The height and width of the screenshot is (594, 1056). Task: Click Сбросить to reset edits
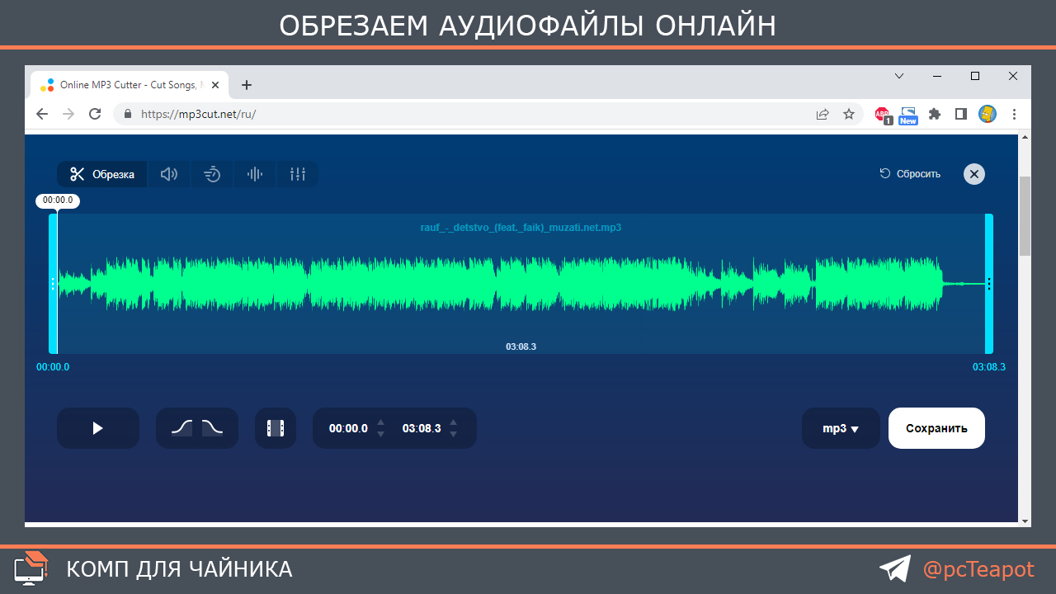(x=910, y=174)
